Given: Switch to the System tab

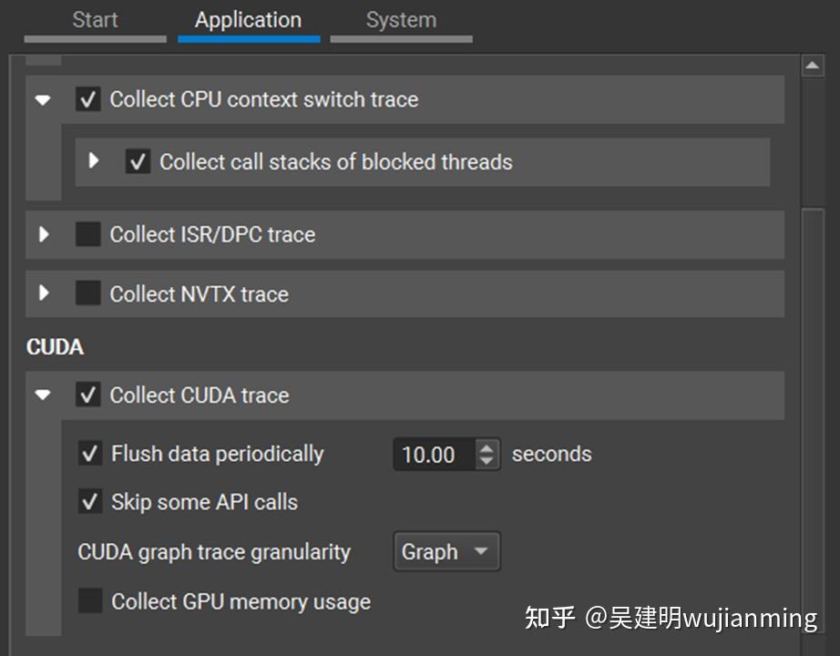Looking at the screenshot, I should click(x=401, y=19).
